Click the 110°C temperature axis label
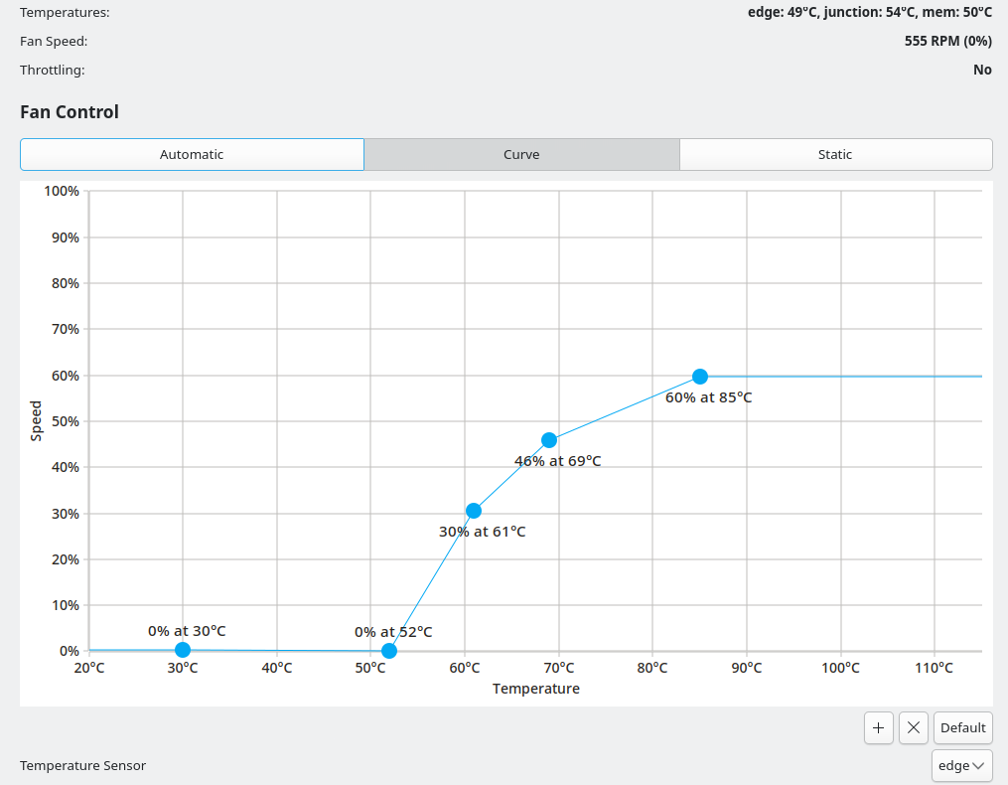The width and height of the screenshot is (1008, 785). point(935,668)
